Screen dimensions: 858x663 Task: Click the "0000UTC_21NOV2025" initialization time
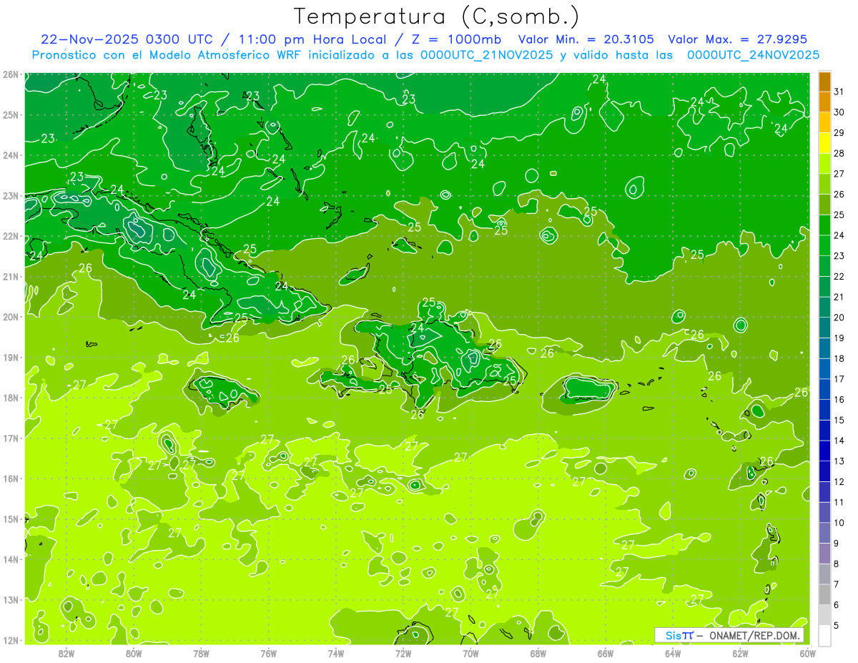point(487,54)
